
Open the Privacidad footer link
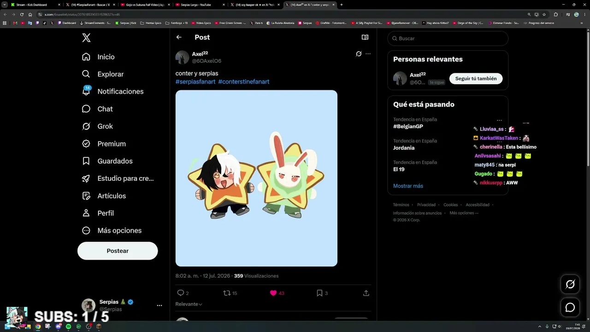click(x=426, y=205)
